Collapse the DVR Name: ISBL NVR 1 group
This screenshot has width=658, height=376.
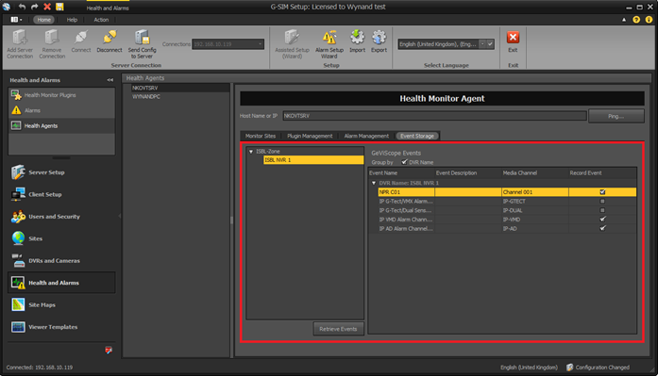(374, 183)
